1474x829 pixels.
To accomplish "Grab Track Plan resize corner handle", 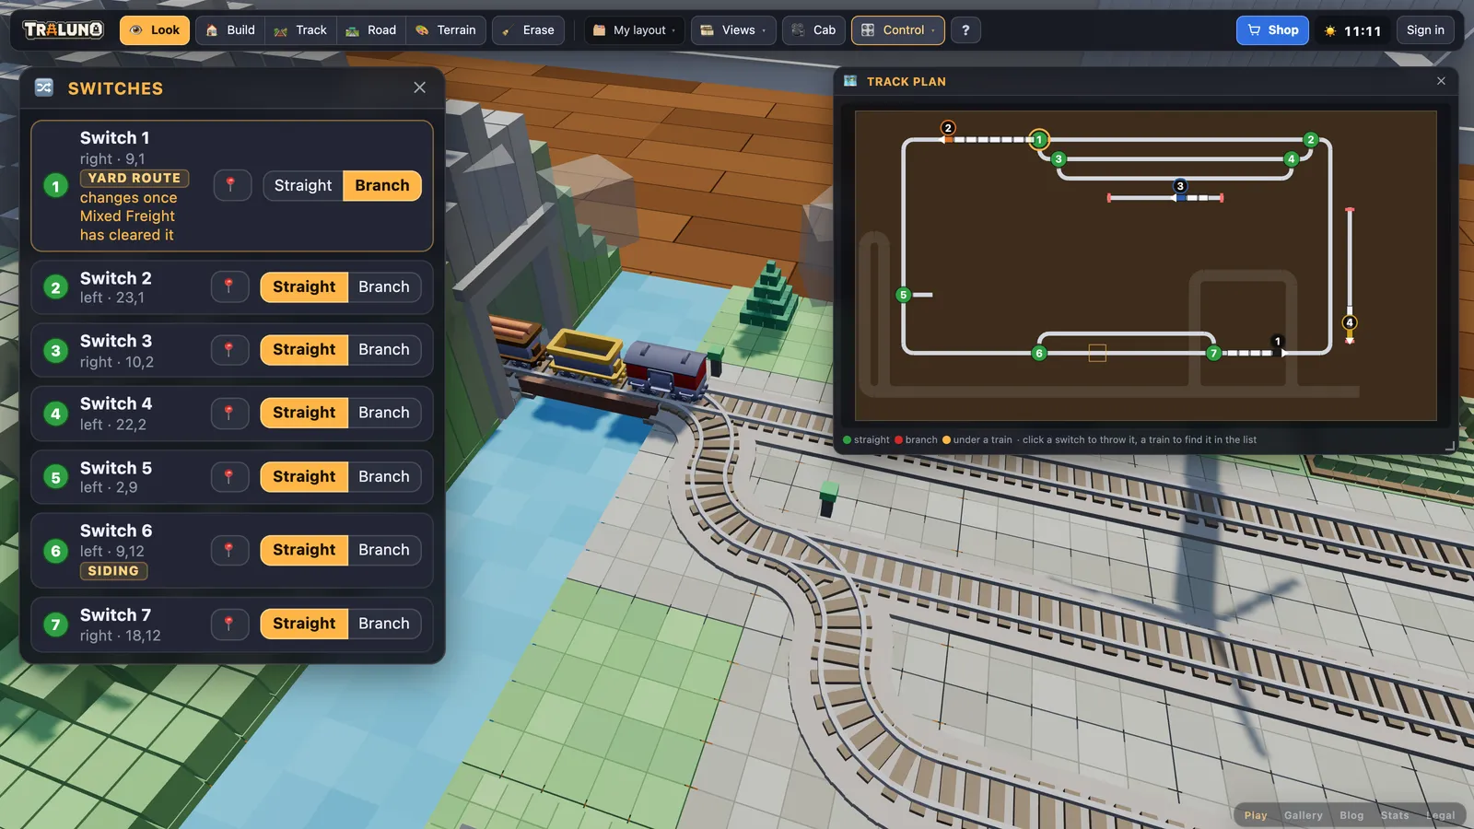I will coord(1449,446).
